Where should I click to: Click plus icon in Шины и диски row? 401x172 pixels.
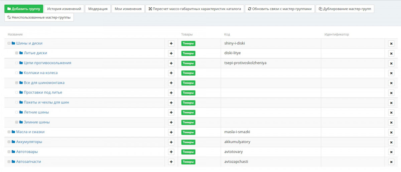pos(171,44)
